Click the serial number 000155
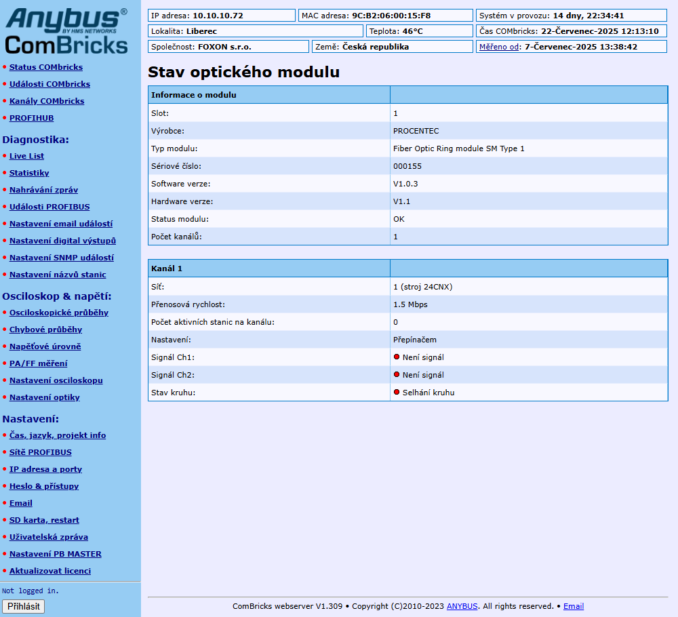 click(x=407, y=167)
